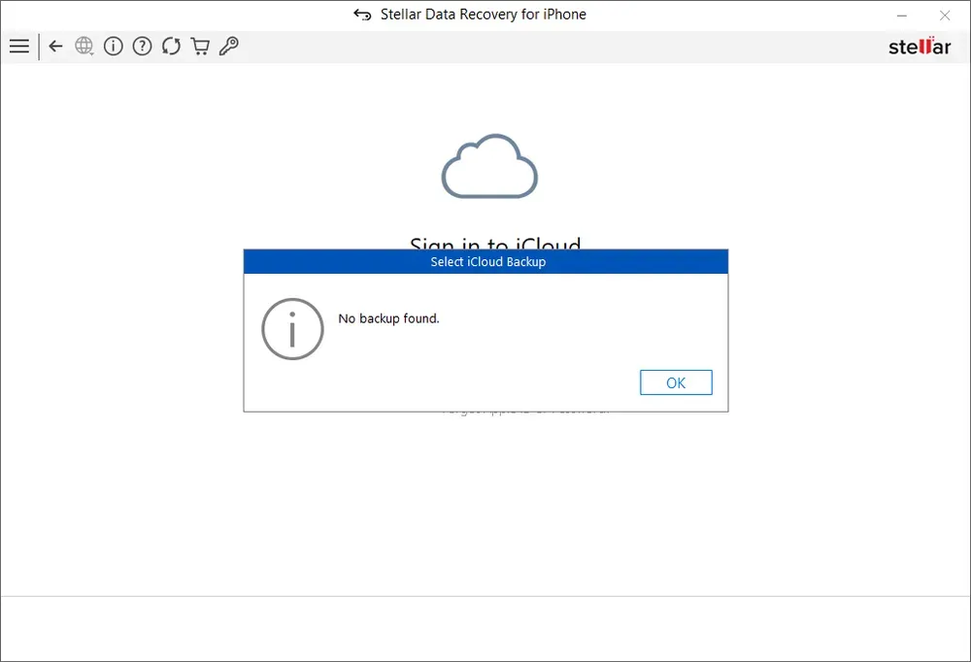Open the toolbar menu next to the back arrow
The image size is (971, 662).
(19, 46)
